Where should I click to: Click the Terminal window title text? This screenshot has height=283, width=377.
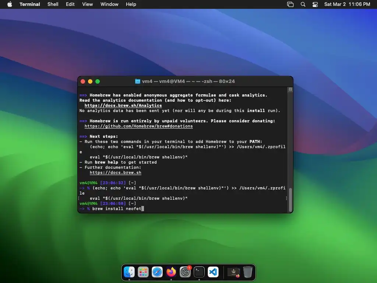(188, 81)
